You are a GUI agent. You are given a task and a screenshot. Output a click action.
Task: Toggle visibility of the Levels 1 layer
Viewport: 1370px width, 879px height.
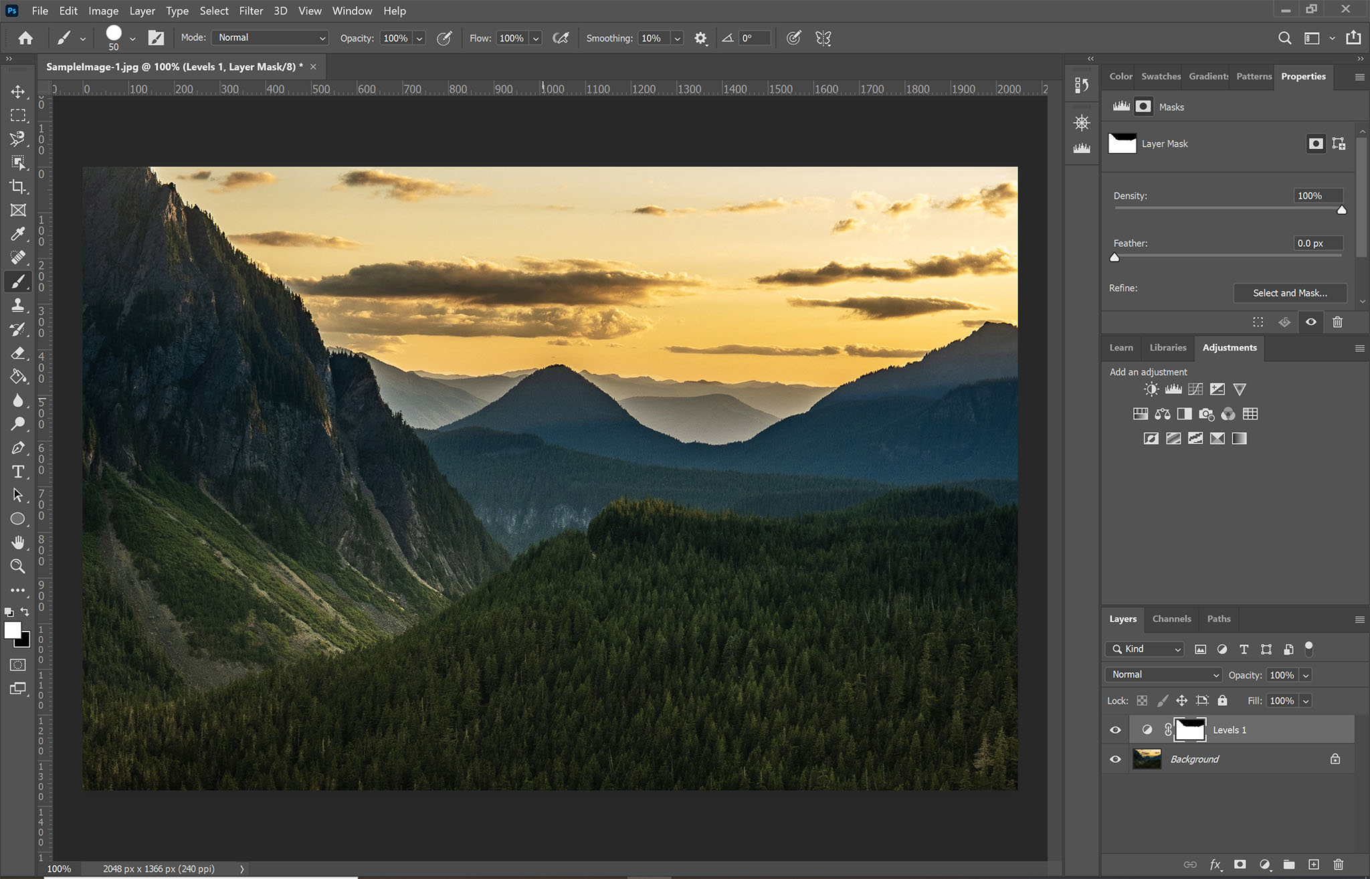[1114, 730]
